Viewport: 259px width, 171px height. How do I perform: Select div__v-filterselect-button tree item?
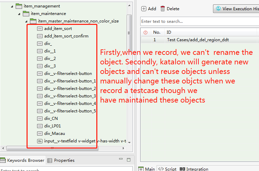[x=68, y=74]
